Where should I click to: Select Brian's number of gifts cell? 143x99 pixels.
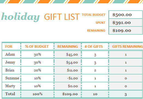click(x=95, y=70)
